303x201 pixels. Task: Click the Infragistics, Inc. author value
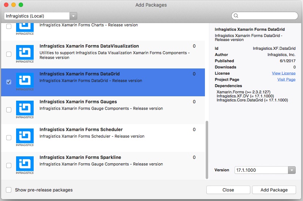(x=281, y=55)
